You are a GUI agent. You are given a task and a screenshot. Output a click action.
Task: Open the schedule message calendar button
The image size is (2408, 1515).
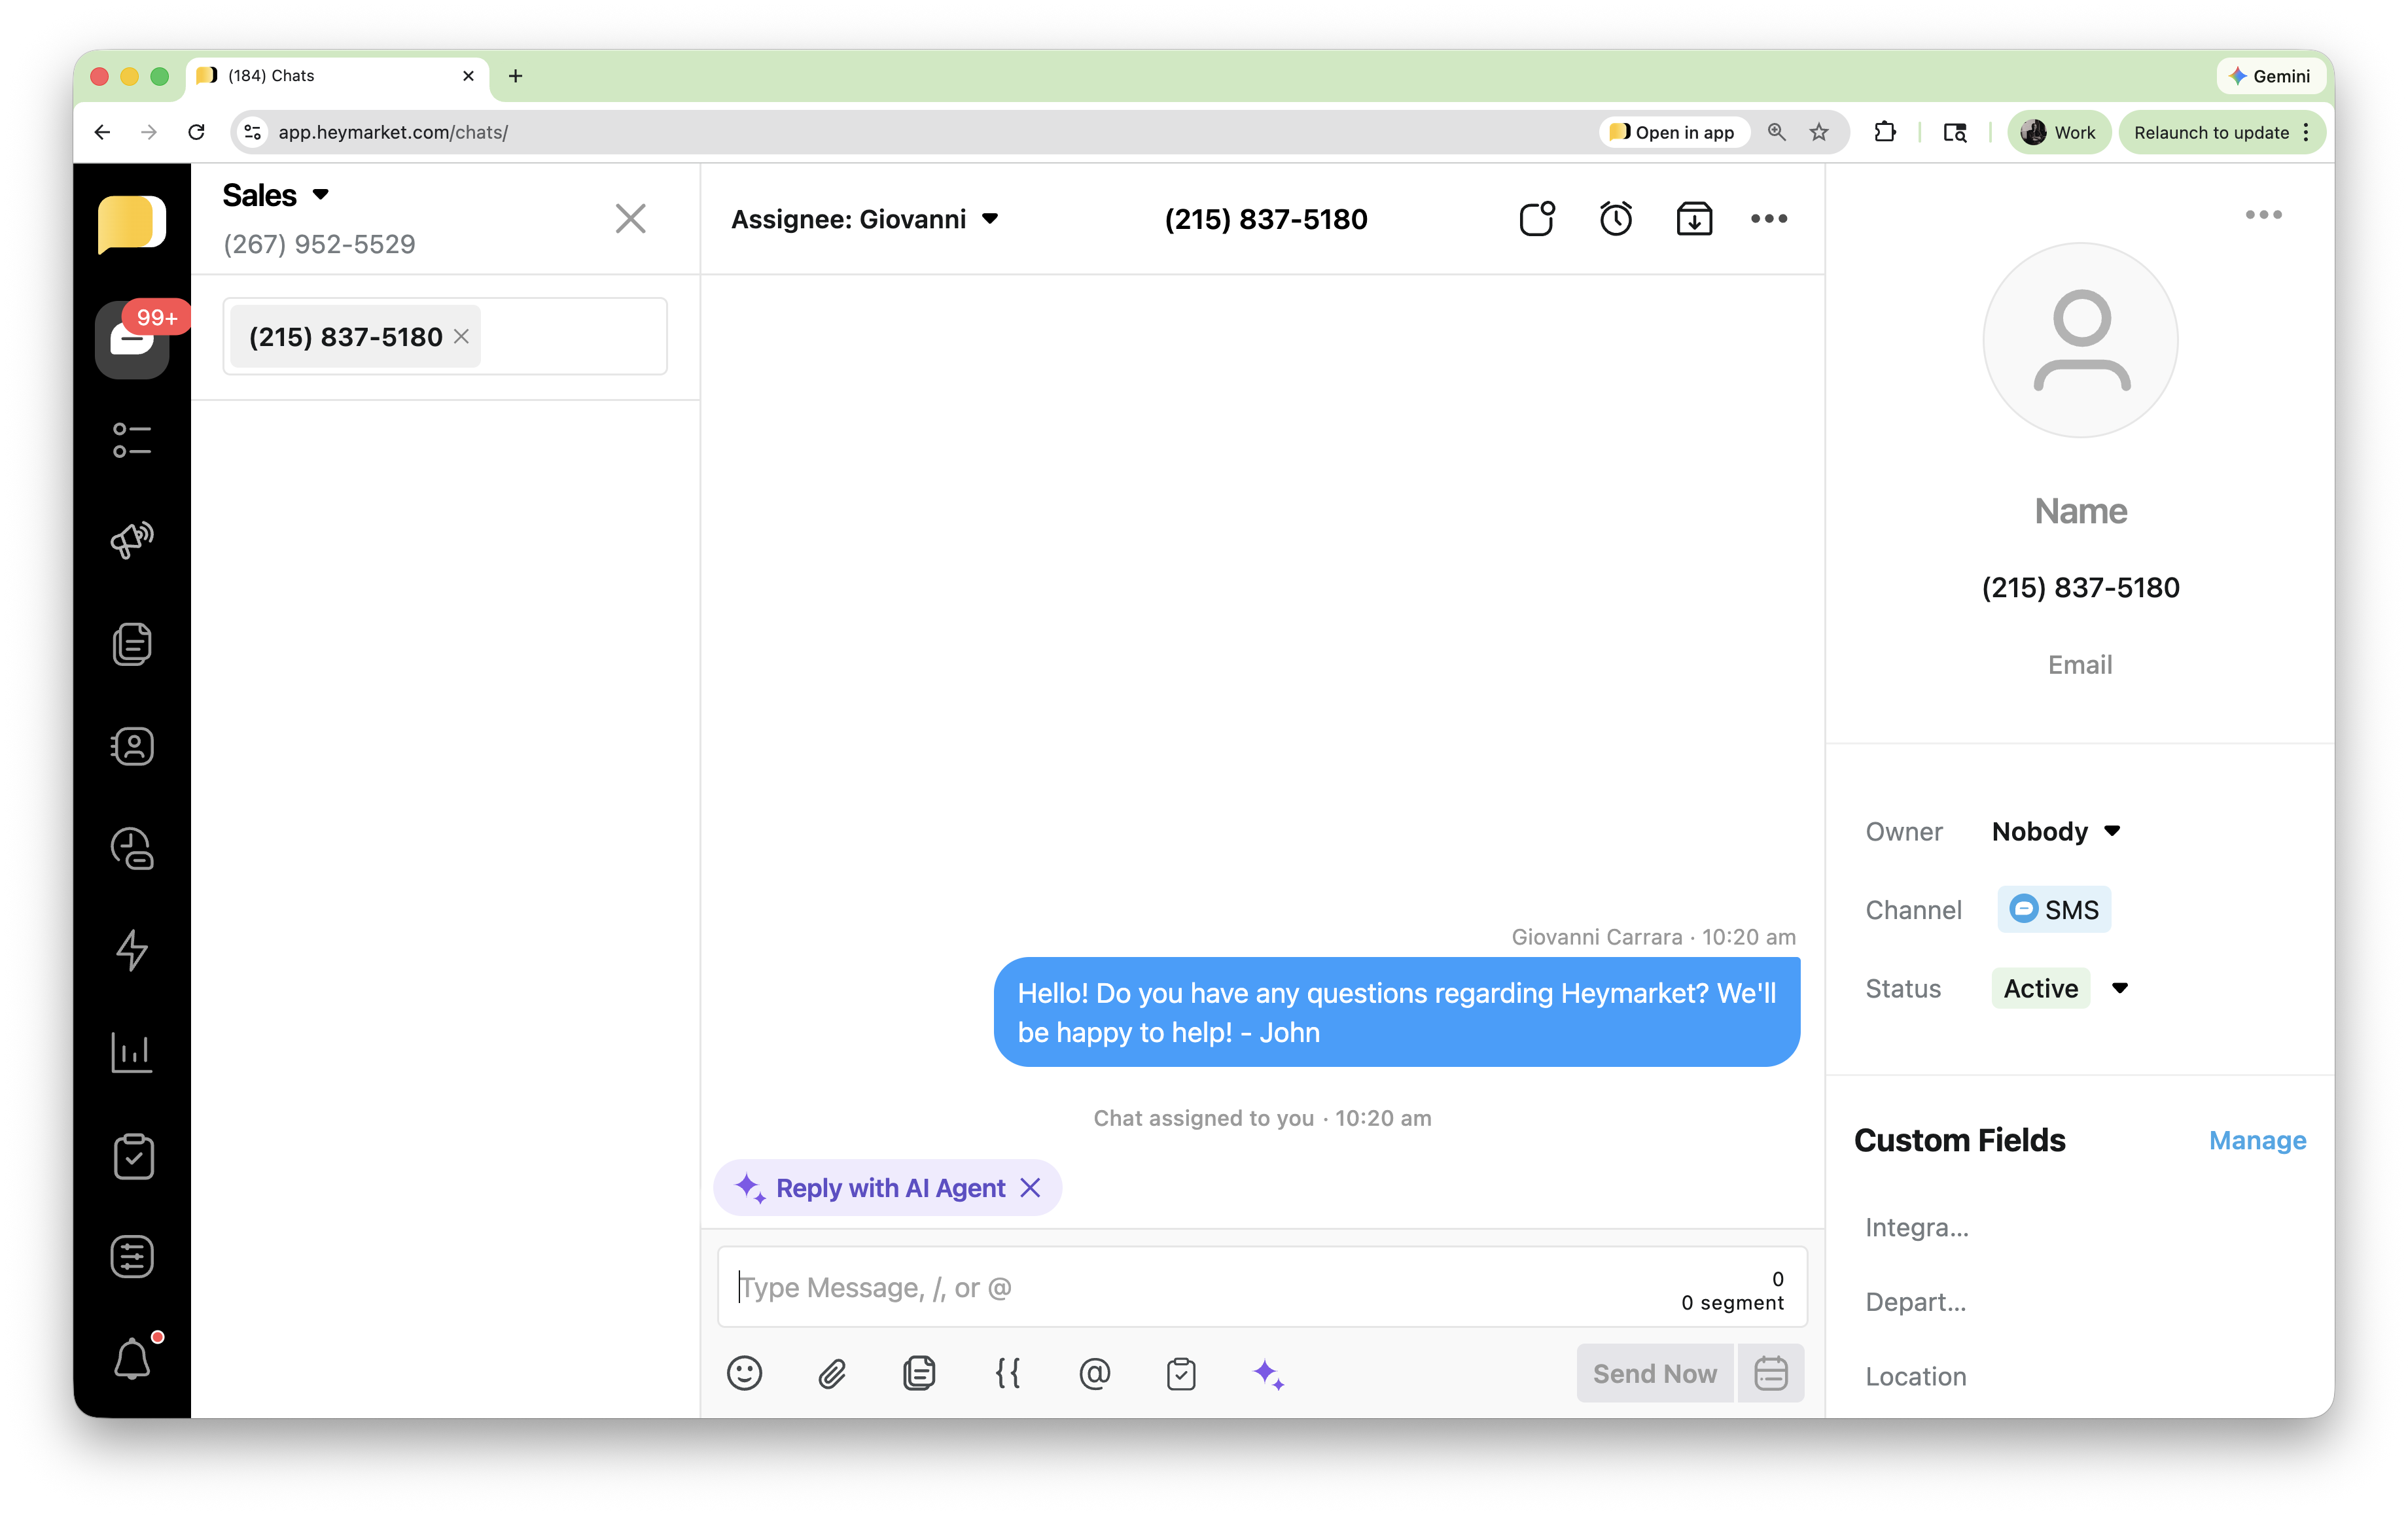1770,1373
